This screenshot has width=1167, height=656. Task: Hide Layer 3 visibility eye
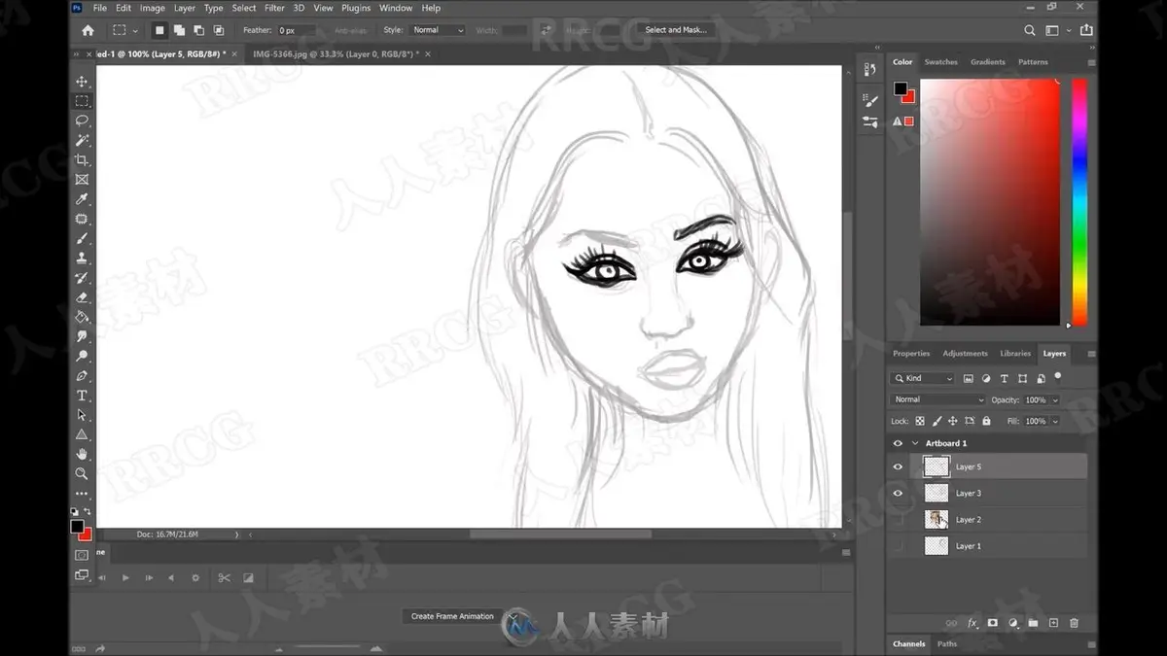tap(898, 493)
